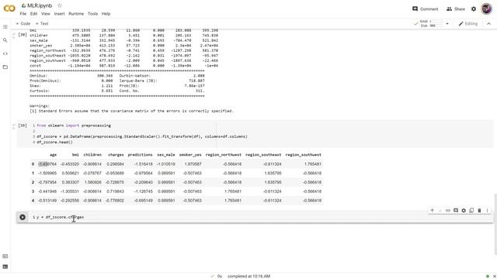This screenshot has width=497, height=279.
Task: Open the Tools menu
Action: point(92,14)
